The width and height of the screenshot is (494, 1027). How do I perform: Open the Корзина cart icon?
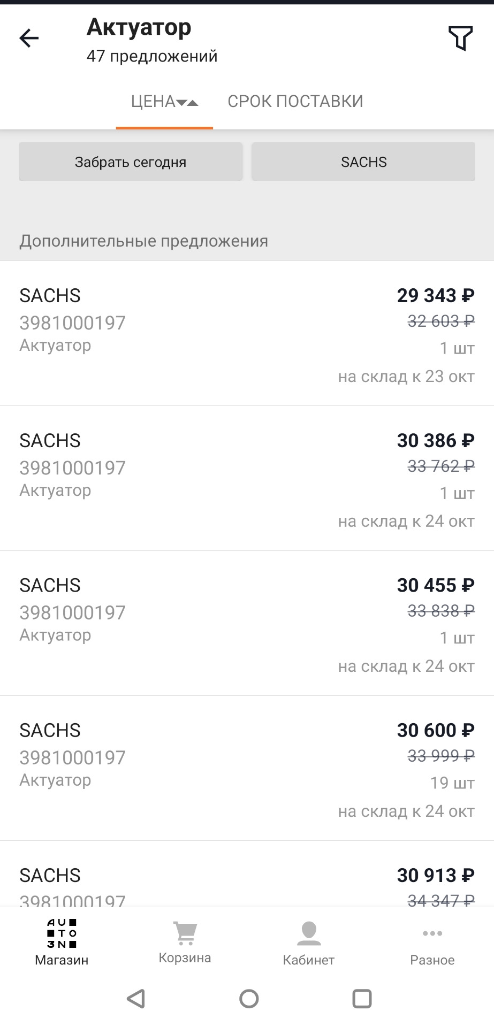pos(185,934)
